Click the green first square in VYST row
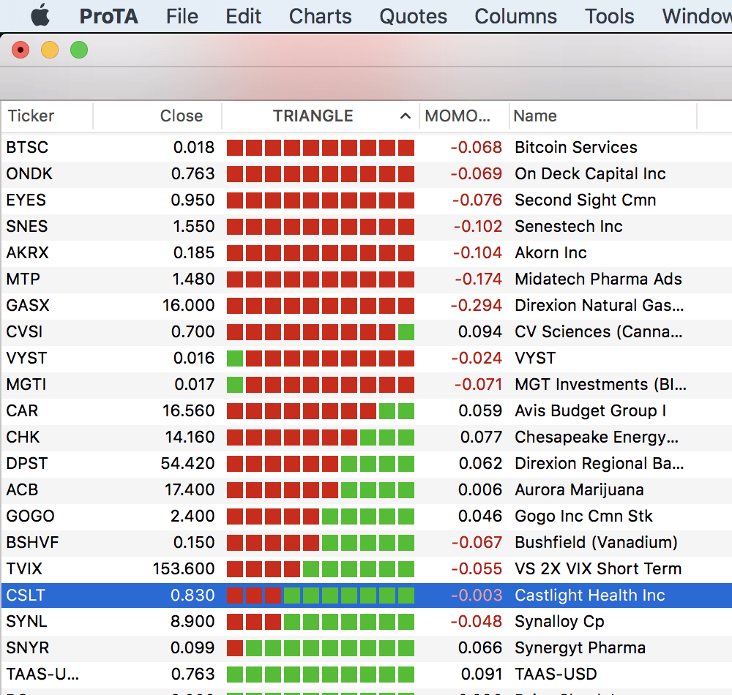 (x=235, y=358)
